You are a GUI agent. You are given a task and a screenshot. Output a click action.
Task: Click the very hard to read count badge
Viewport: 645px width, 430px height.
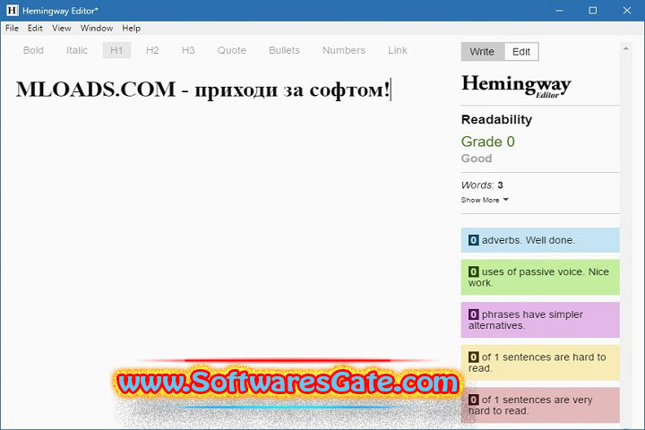pyautogui.click(x=474, y=400)
